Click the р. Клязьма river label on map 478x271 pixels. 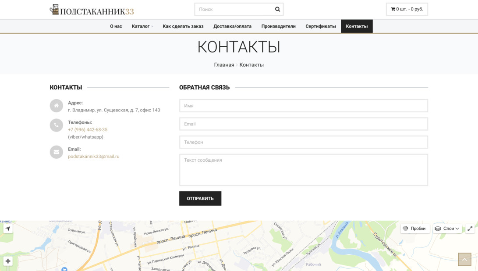[x=342, y=230]
